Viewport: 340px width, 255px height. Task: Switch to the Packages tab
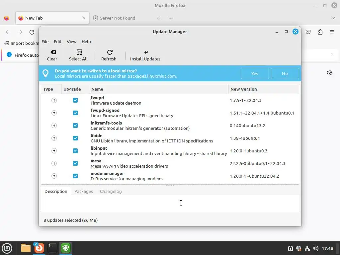pos(83,191)
